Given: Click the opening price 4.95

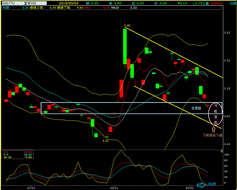Looking at the screenshot, I should (95, 3).
